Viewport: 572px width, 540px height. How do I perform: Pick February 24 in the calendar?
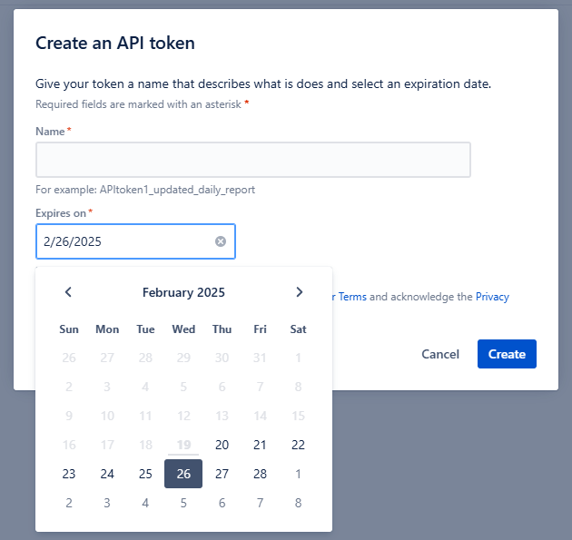pyautogui.click(x=107, y=474)
